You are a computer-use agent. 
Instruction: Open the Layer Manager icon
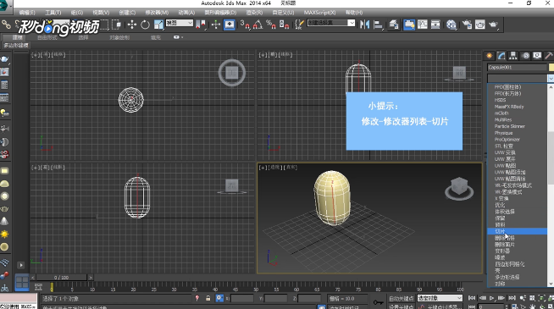(x=394, y=25)
